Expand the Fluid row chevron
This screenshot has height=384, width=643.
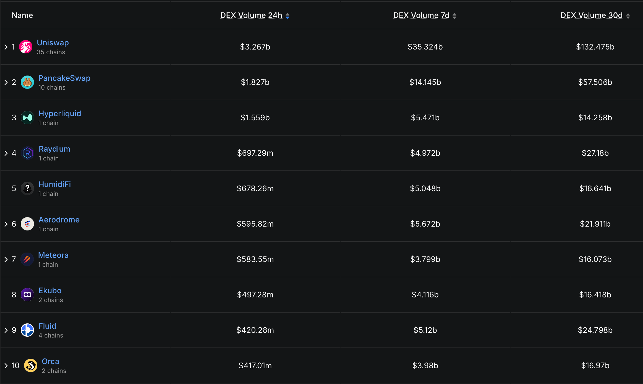[x=6, y=330]
